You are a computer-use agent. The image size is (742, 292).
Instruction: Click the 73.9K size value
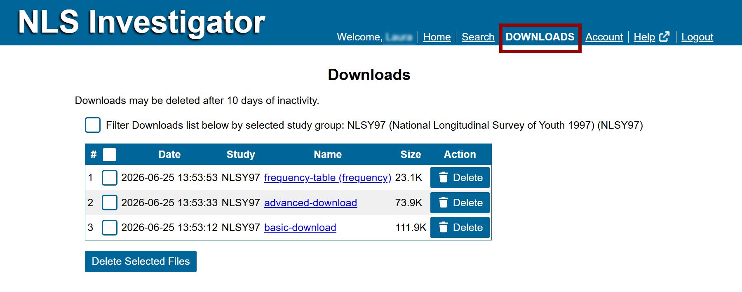click(409, 203)
